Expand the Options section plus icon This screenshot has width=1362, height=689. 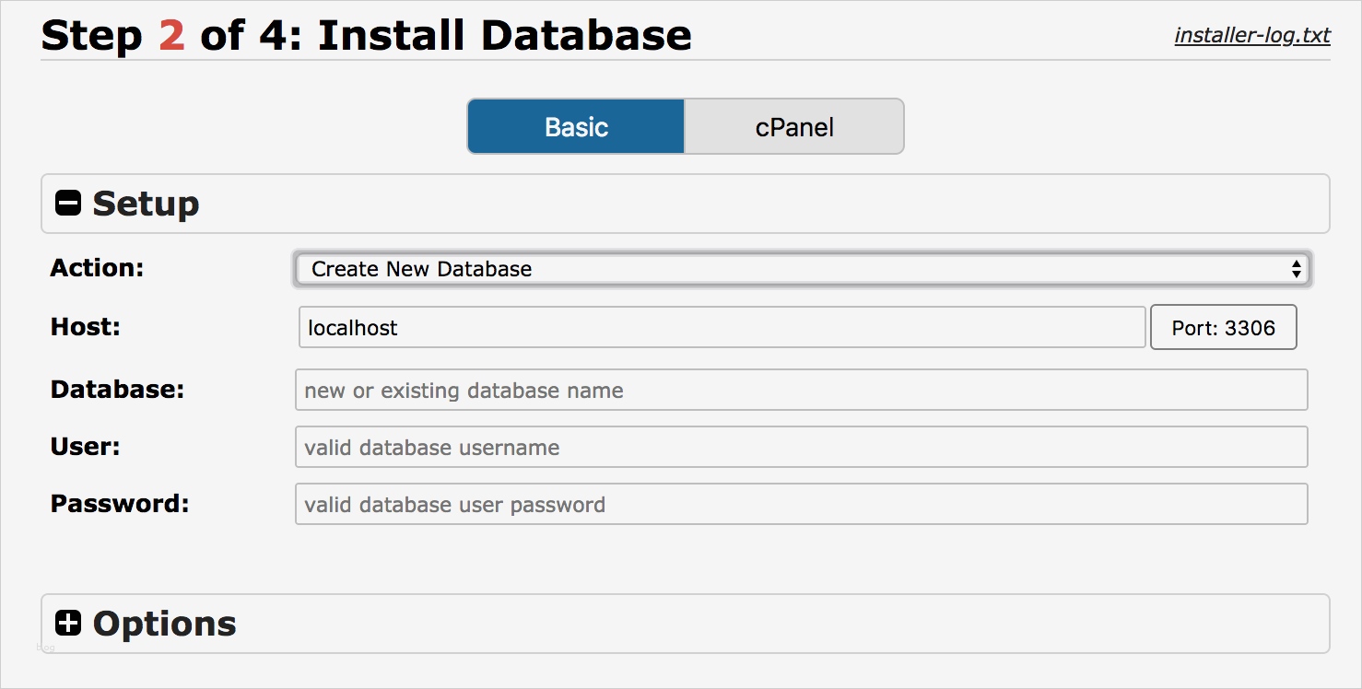68,624
